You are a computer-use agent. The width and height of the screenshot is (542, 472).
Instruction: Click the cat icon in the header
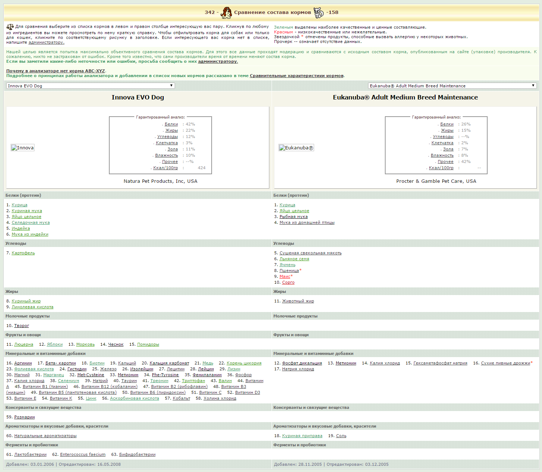319,12
